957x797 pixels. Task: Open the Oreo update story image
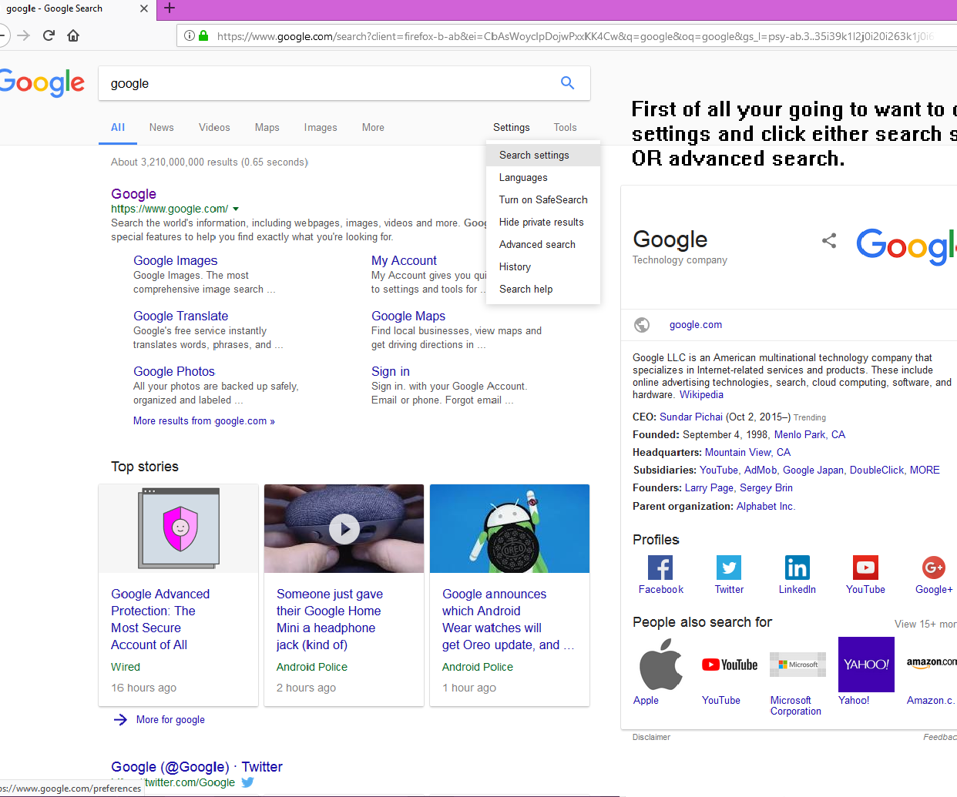tap(509, 528)
